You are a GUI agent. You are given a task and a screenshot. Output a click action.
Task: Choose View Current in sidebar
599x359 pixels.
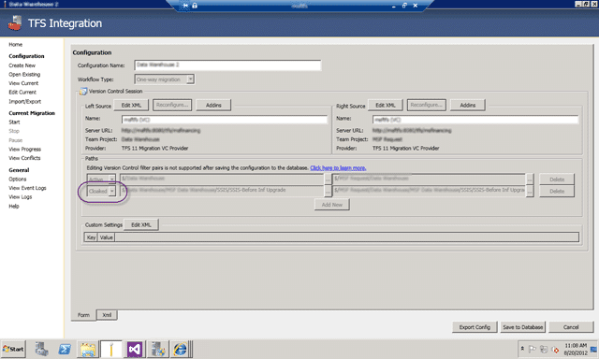(23, 83)
